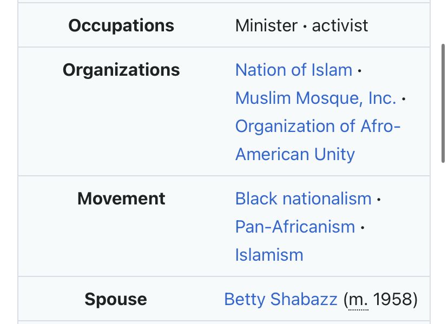Click the Organizations row label
The width and height of the screenshot is (448, 324).
(121, 70)
